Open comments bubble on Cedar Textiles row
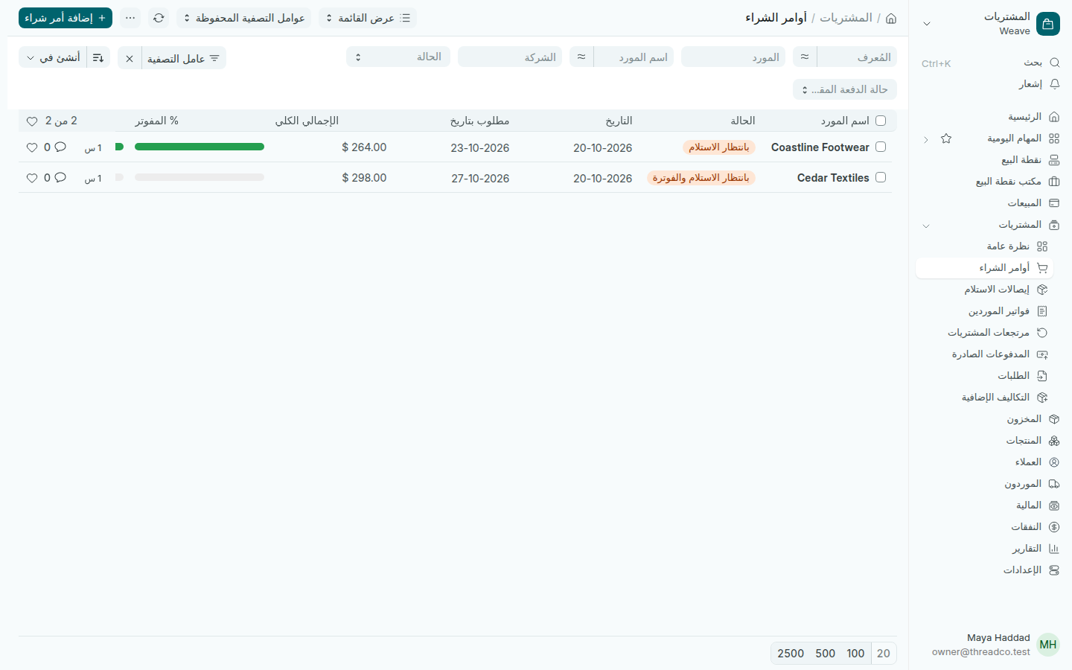The width and height of the screenshot is (1072, 670). (x=60, y=177)
